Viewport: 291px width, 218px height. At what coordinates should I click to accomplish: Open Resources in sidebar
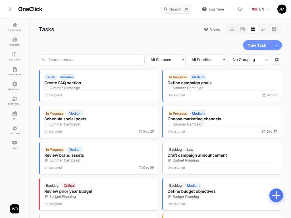point(15,71)
